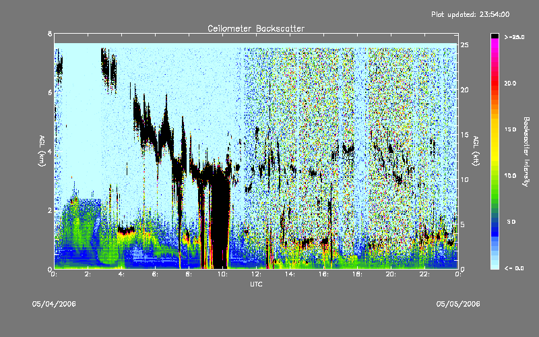Pick the red band of the colorbar
Image resolution: width=539 pixels, height=337 pixels.
point(495,82)
